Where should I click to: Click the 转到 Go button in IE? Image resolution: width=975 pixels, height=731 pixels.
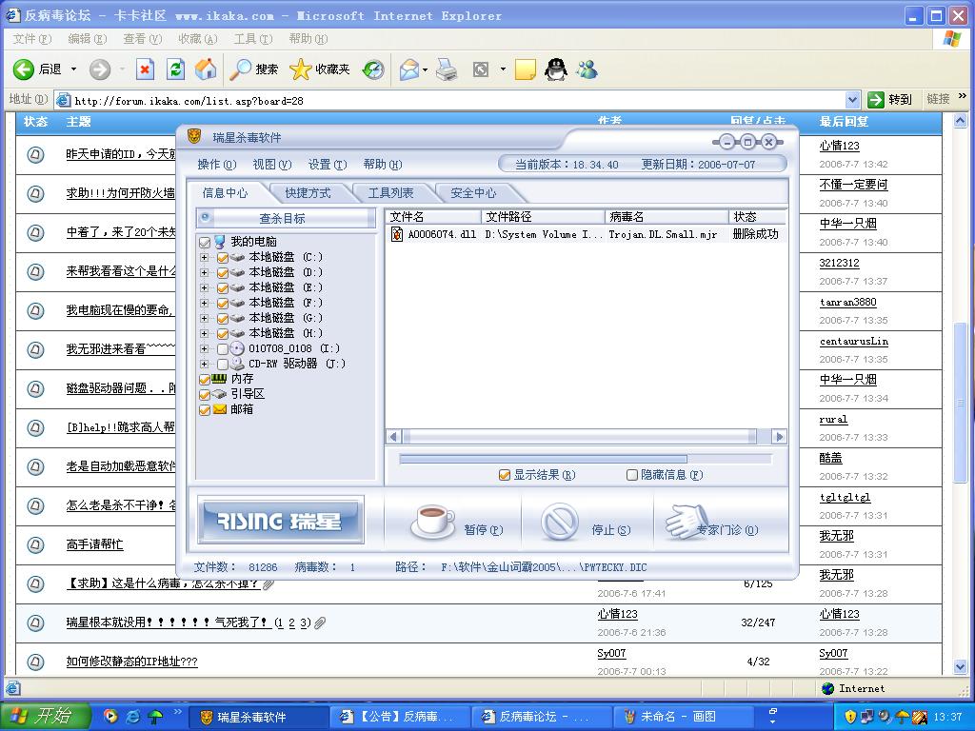tap(890, 99)
